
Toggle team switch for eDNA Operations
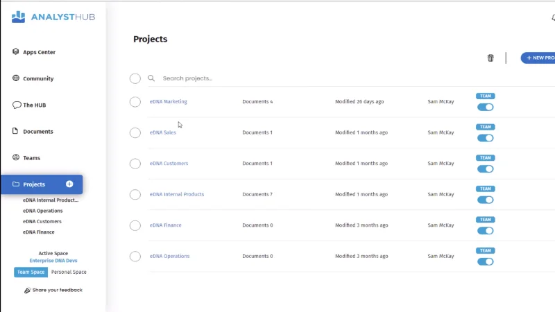coord(485,261)
